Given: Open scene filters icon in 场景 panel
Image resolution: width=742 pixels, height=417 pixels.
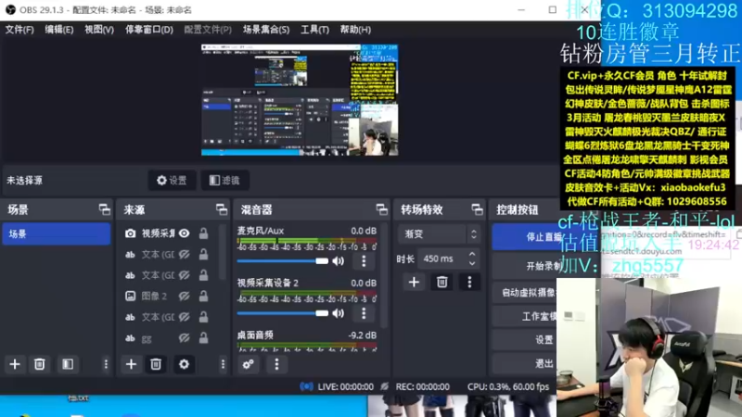Looking at the screenshot, I should pyautogui.click(x=68, y=364).
